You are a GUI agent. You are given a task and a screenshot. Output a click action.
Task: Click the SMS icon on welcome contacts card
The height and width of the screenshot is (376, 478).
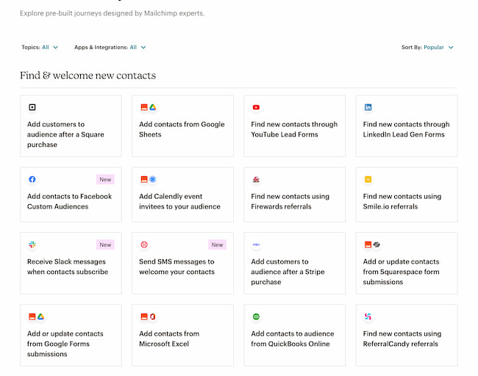(144, 245)
